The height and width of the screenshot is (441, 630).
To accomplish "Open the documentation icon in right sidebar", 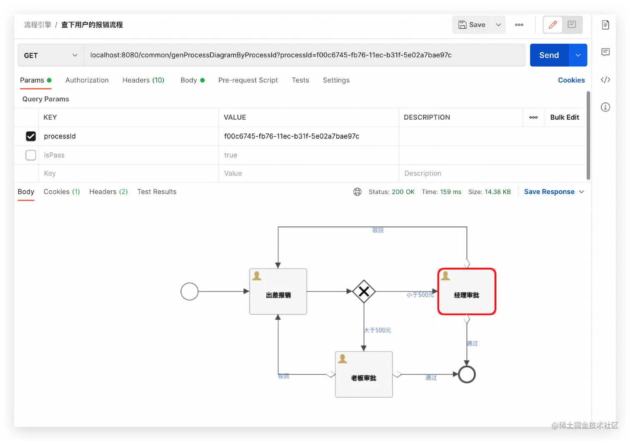I will 605,25.
